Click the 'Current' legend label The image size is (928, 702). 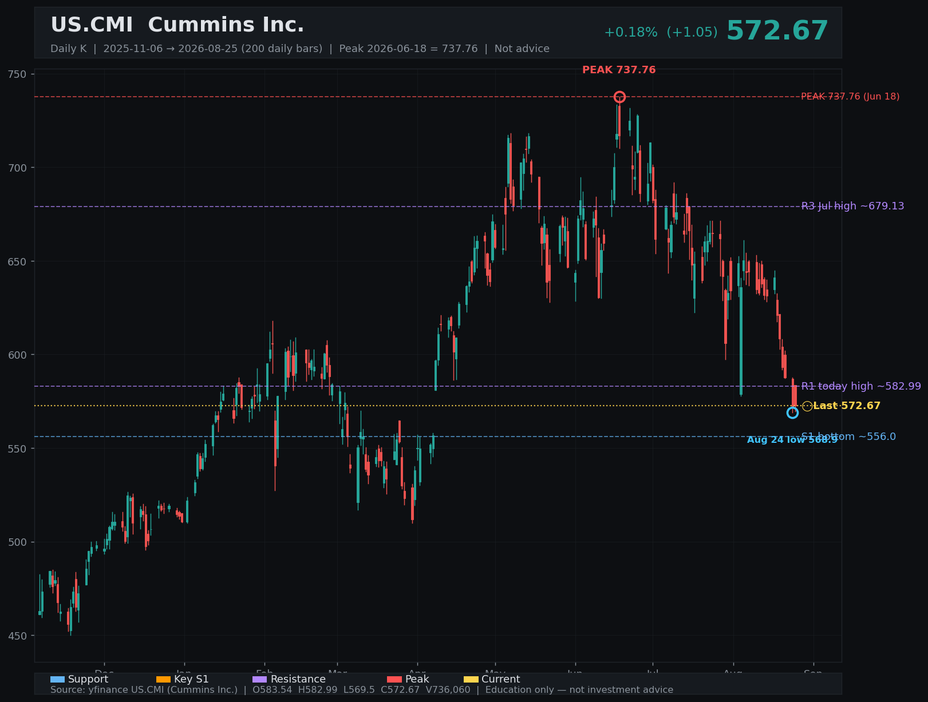pyautogui.click(x=501, y=679)
